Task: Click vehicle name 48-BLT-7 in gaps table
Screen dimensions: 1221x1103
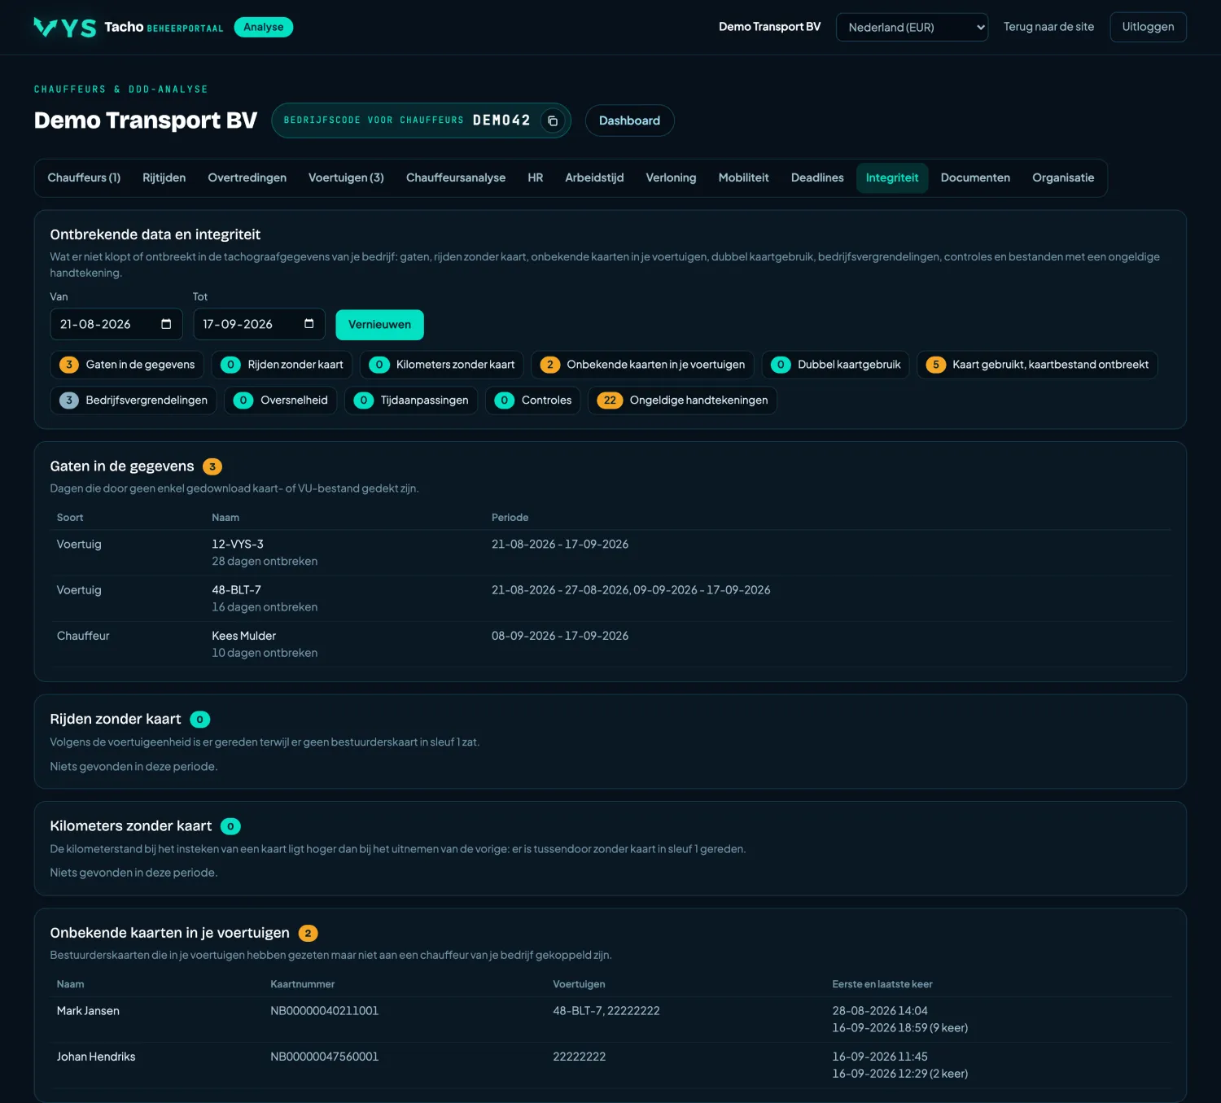Action: click(237, 590)
